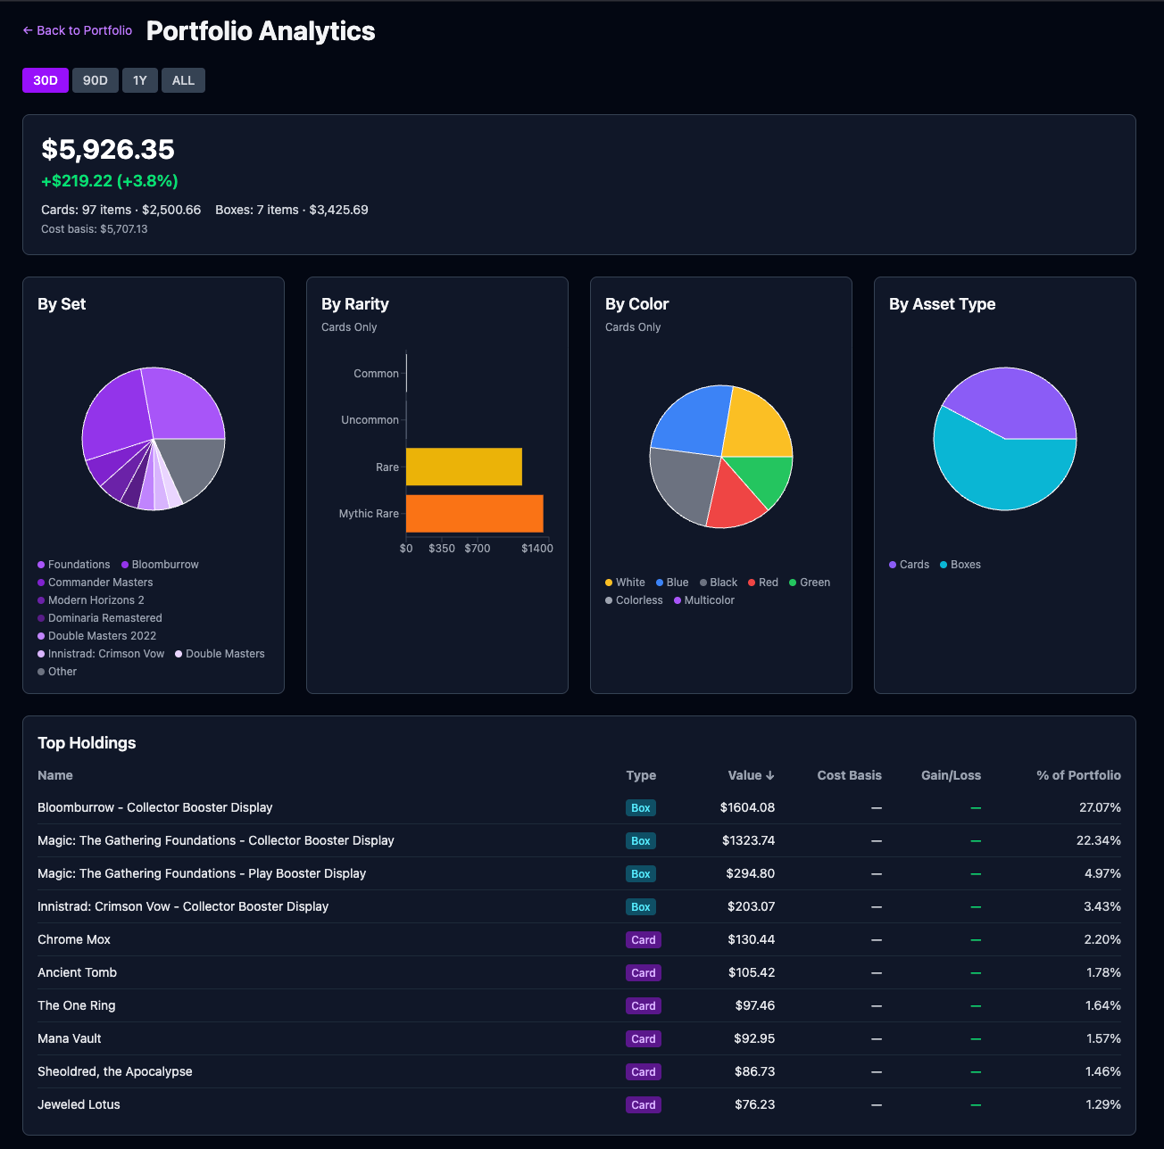Sort holdings by the Value column
Viewport: 1164px width, 1149px height.
pos(750,775)
